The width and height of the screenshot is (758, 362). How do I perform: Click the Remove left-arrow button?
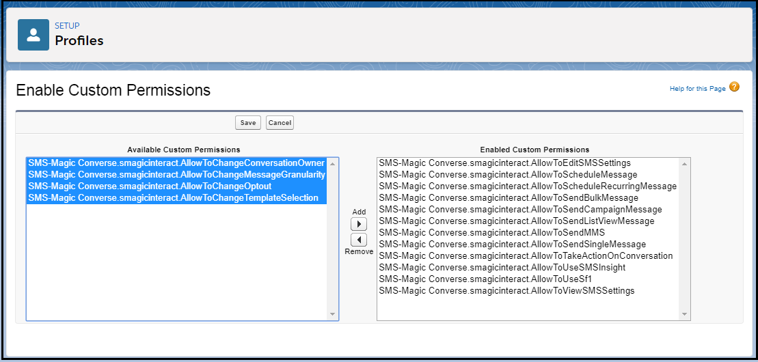(x=359, y=240)
